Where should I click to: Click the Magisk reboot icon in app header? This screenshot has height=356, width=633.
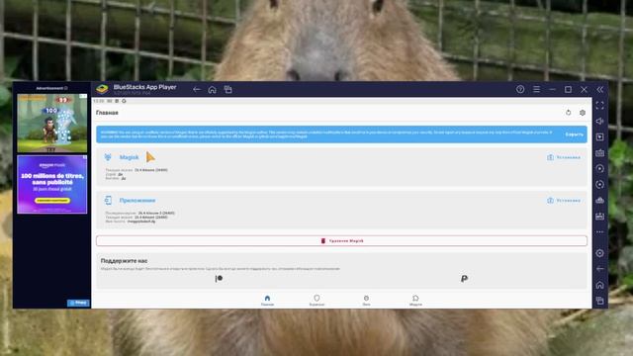point(569,113)
